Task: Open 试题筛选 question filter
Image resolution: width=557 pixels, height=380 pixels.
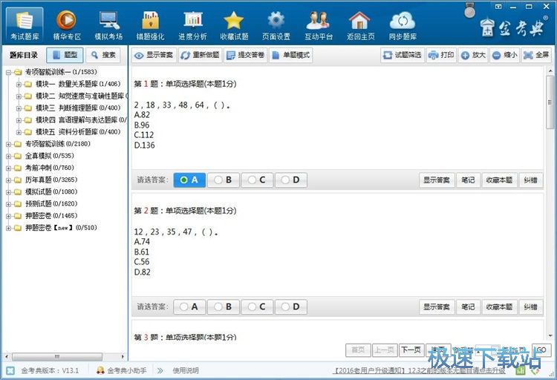Action: 403,55
